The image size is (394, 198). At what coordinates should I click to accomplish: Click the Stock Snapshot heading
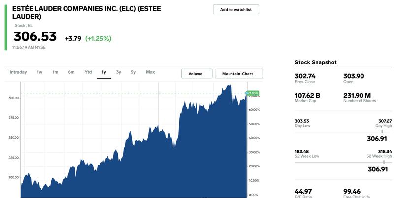point(316,63)
